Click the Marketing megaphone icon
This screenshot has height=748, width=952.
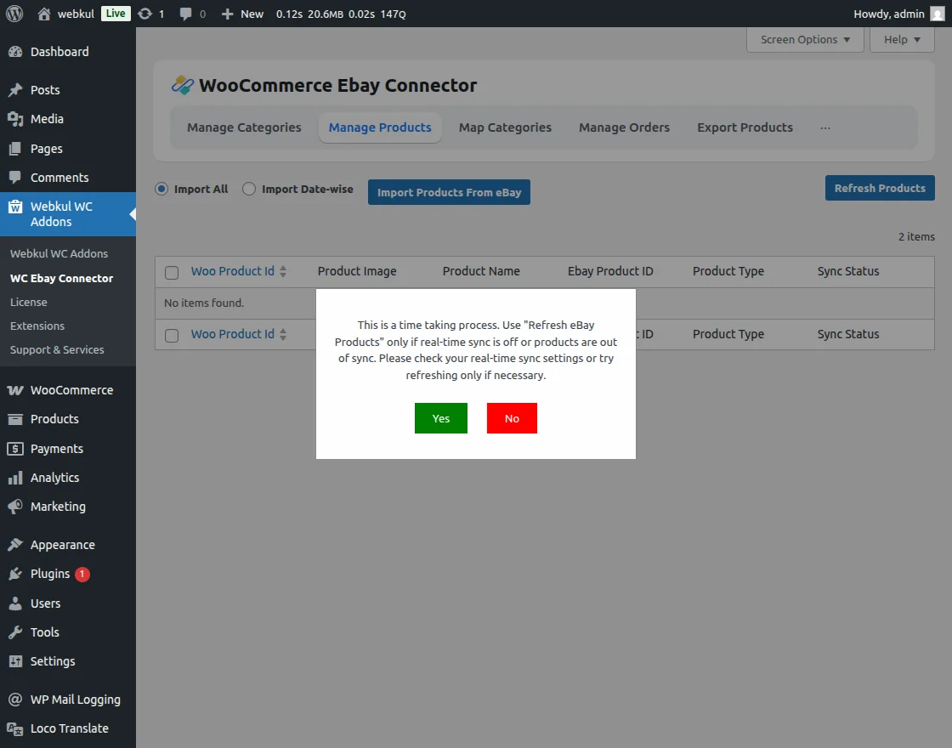pos(15,507)
